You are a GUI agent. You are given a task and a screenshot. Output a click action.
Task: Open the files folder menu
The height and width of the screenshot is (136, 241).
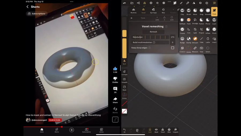(132, 3)
